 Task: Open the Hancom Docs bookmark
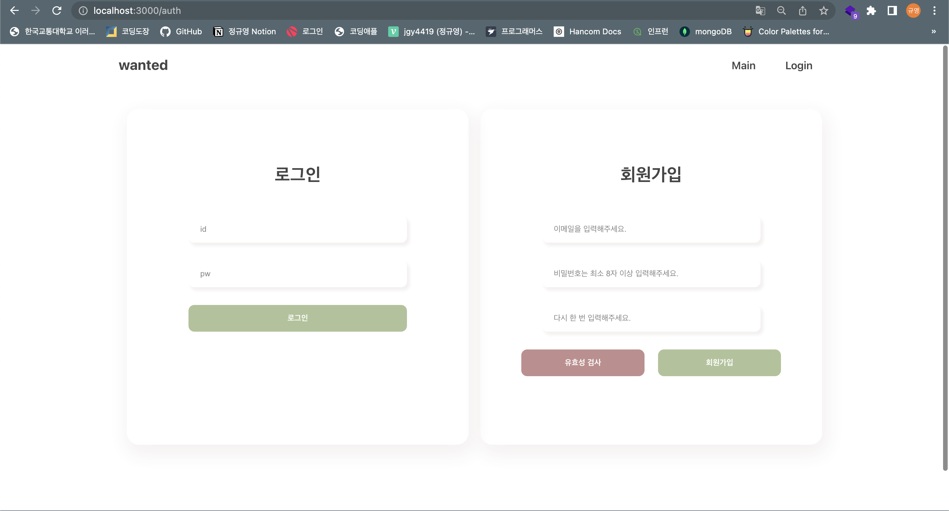coord(587,31)
